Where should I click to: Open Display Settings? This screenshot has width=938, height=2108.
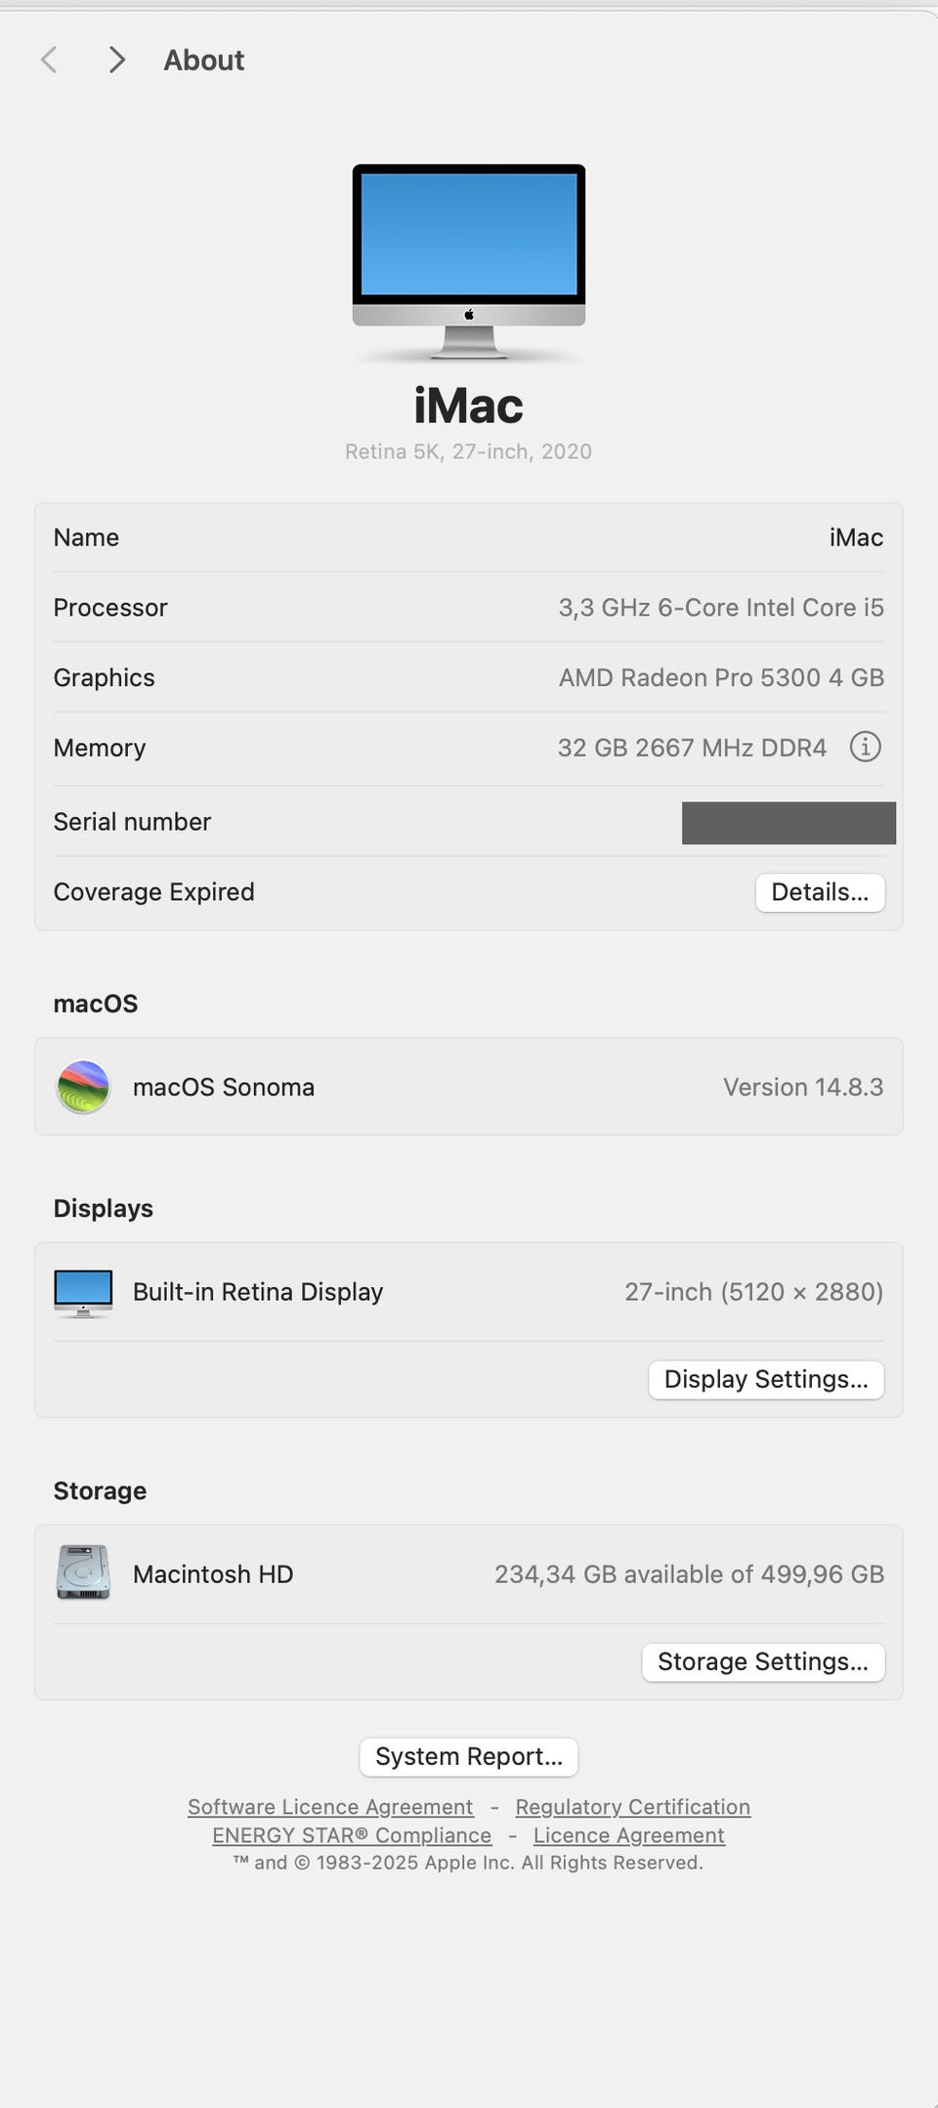[766, 1379]
